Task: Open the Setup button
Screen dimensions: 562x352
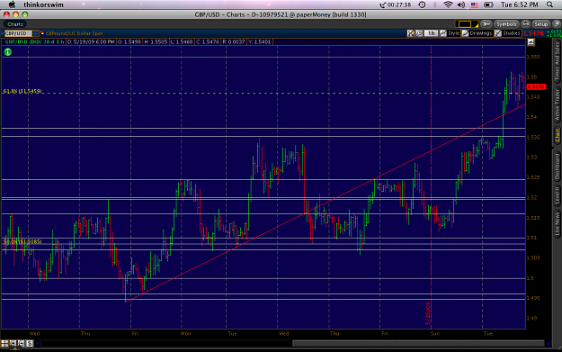Action: [540, 24]
